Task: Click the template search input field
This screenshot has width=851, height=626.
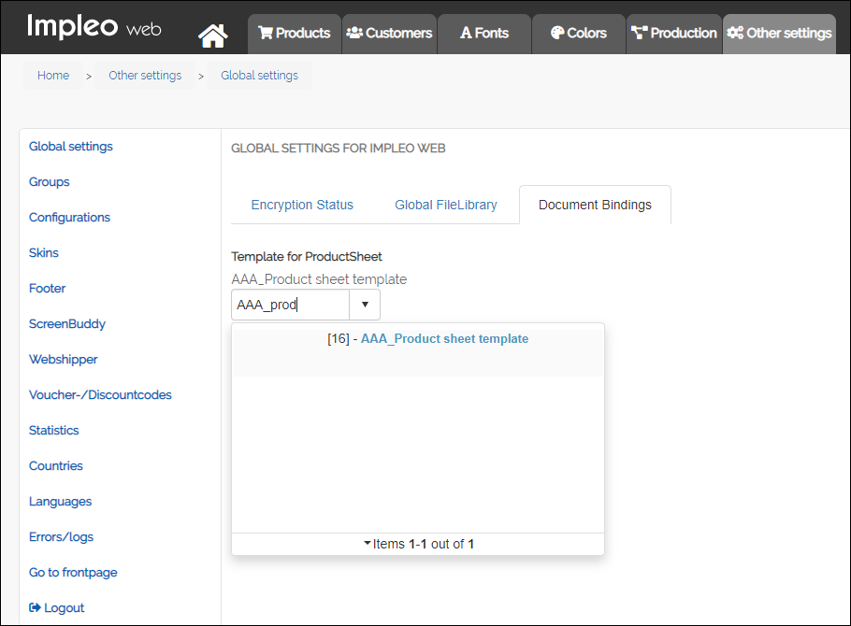Action: coord(290,305)
